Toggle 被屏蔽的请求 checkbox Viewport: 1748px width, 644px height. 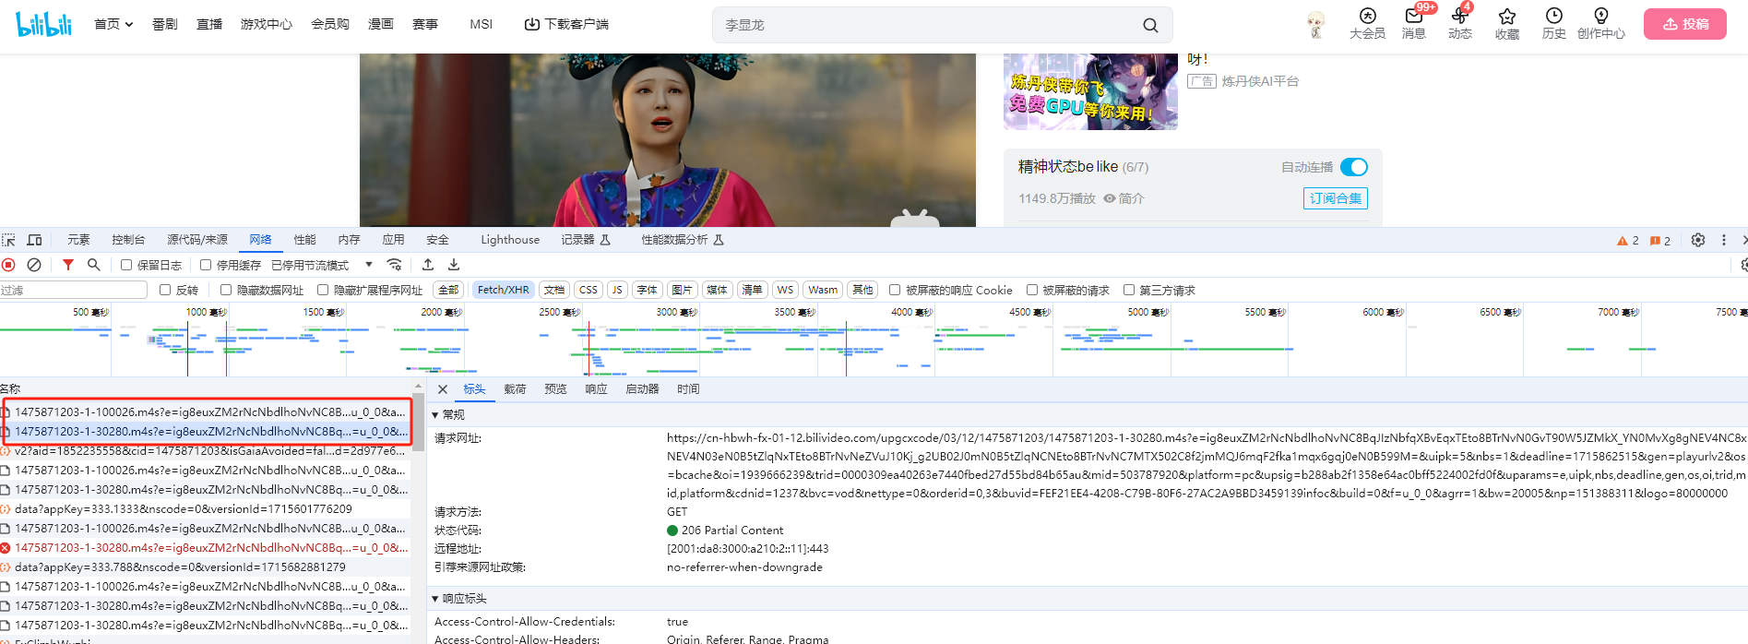[1032, 290]
